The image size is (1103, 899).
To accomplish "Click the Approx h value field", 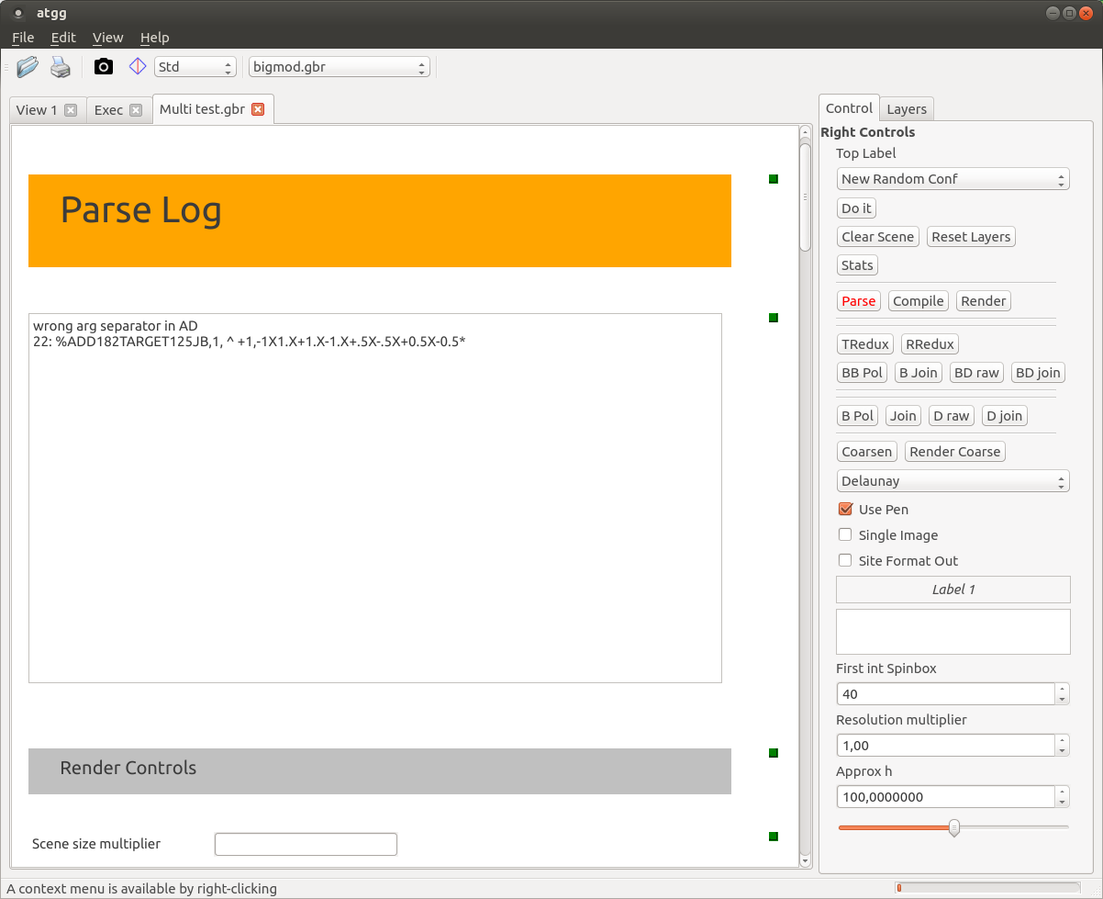I will (x=946, y=797).
